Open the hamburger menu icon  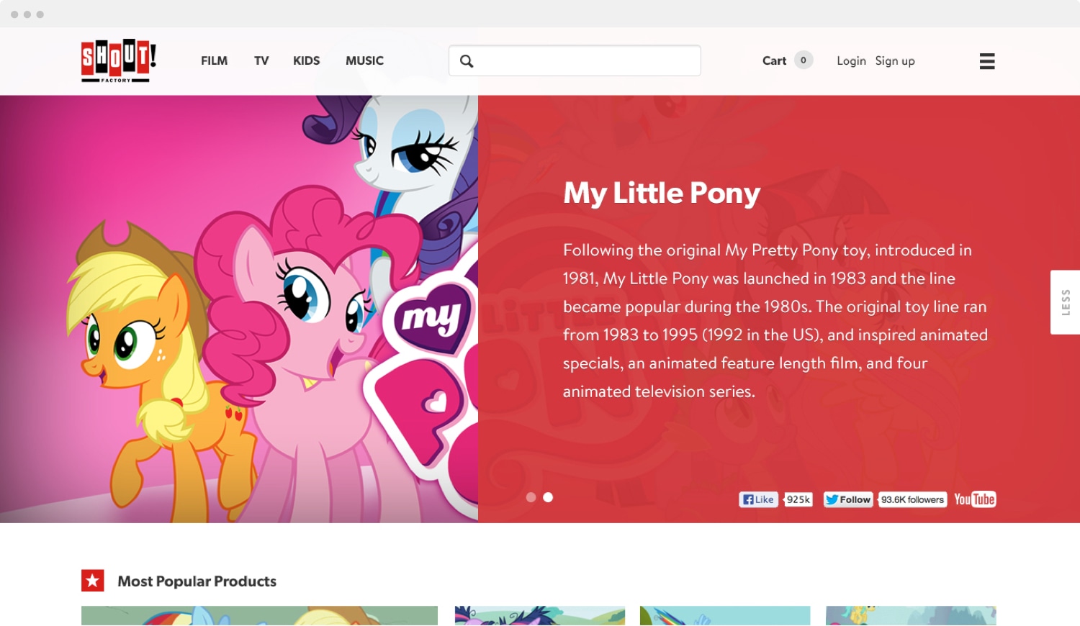pyautogui.click(x=987, y=61)
